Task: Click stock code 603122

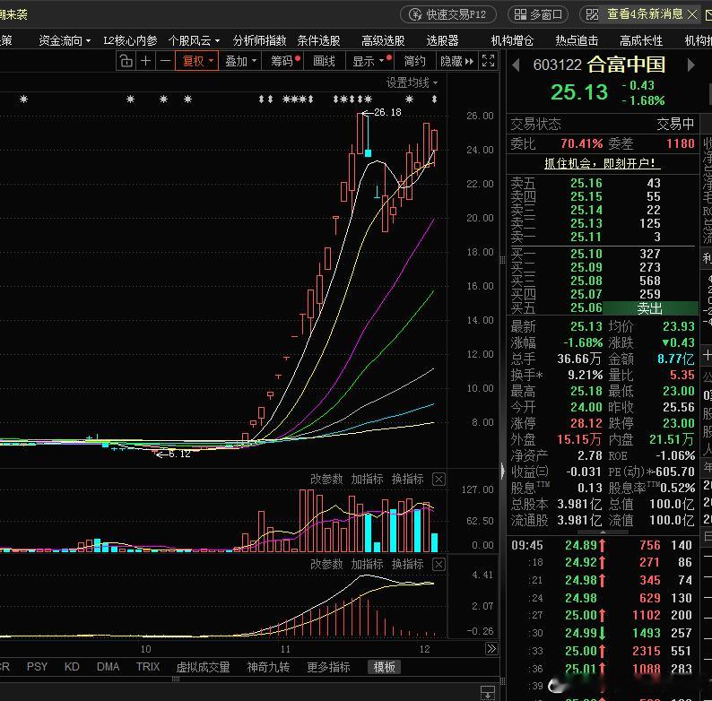Action: (x=557, y=65)
